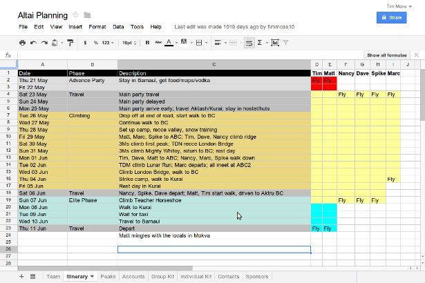Viewport: 425px width, 283px height.
Task: Open the Data menu
Action: pyautogui.click(x=118, y=27)
